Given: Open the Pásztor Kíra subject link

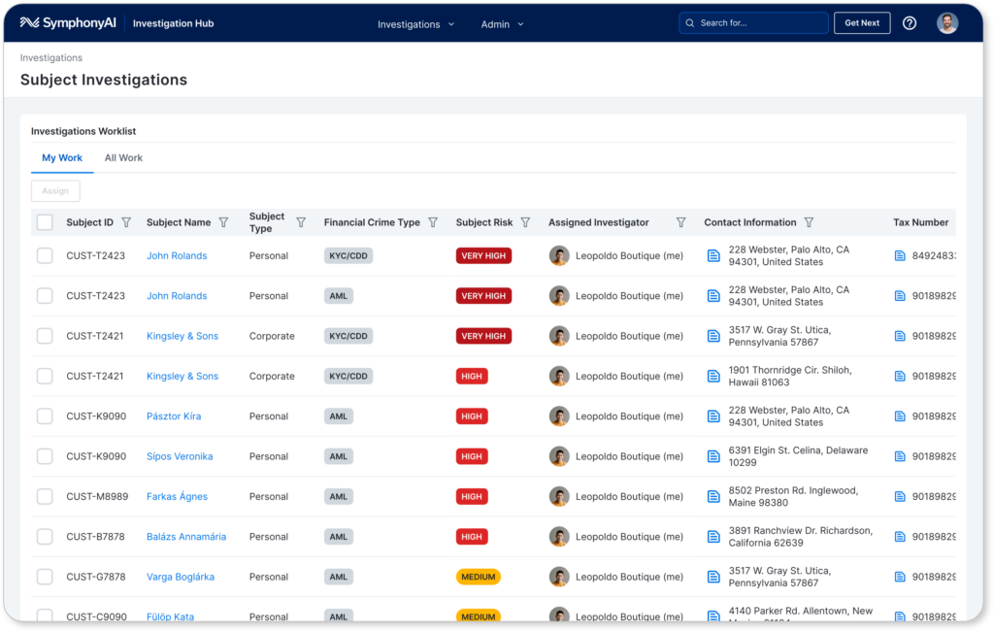Looking at the screenshot, I should pyautogui.click(x=173, y=416).
